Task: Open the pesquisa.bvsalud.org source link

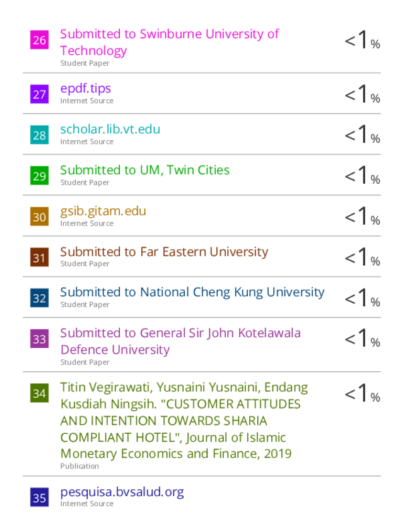Action: tap(122, 492)
